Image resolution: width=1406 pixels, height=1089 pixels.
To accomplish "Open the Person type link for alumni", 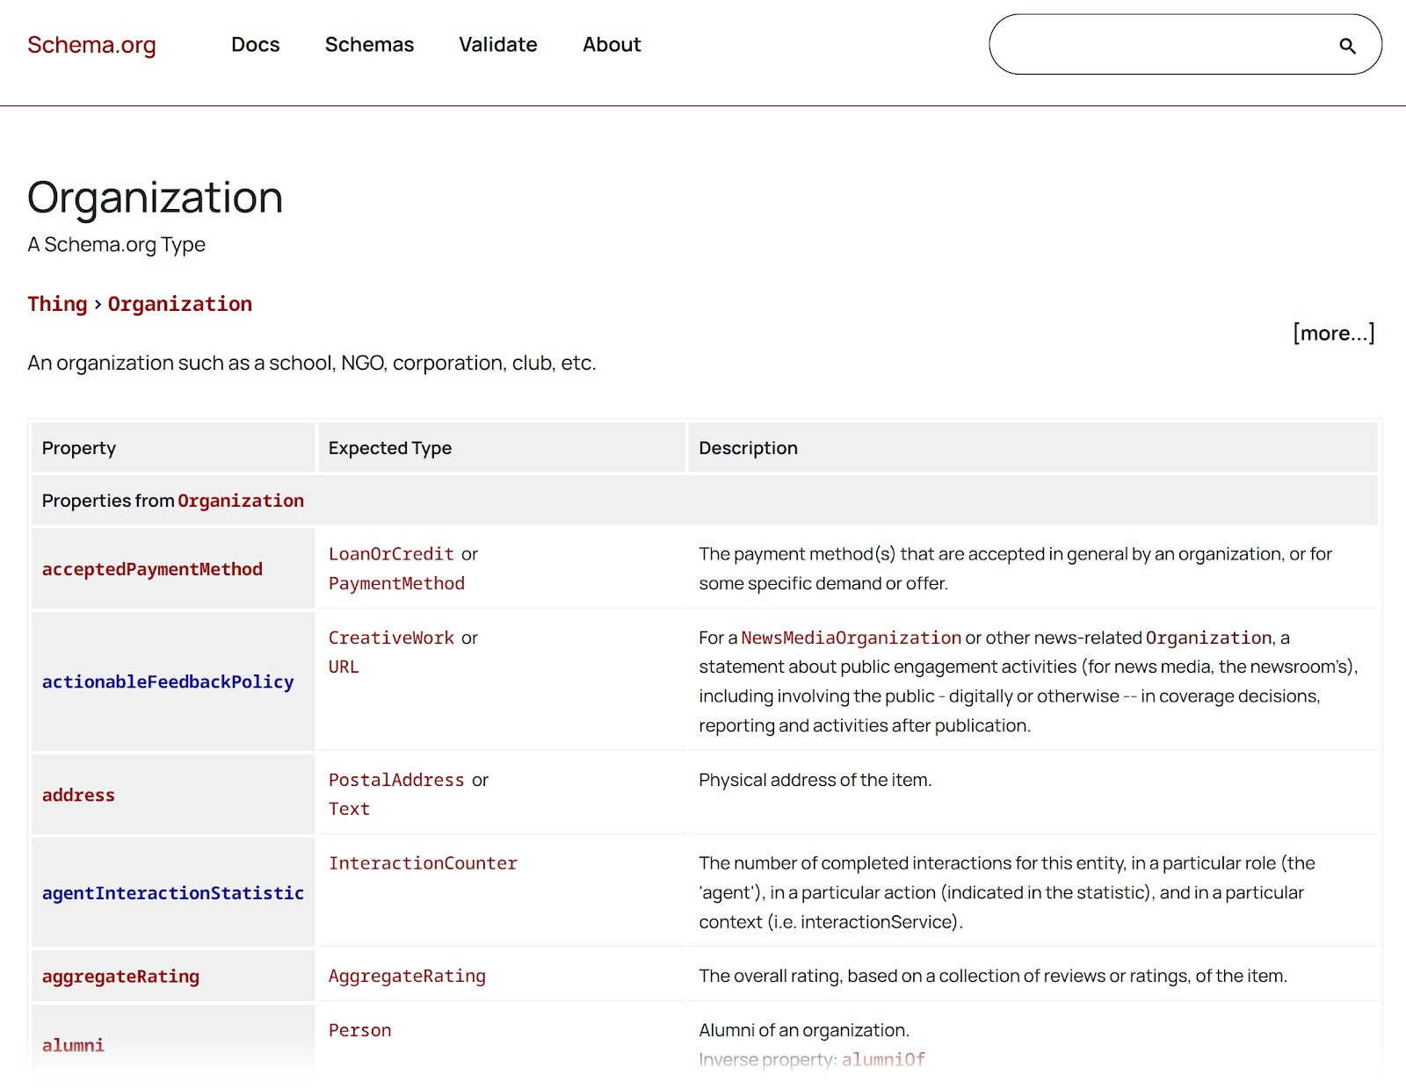I will point(359,1029).
